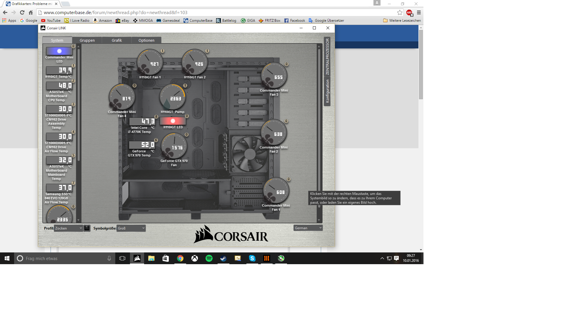
Task: Open Skype from the taskbar
Action: coord(252,258)
